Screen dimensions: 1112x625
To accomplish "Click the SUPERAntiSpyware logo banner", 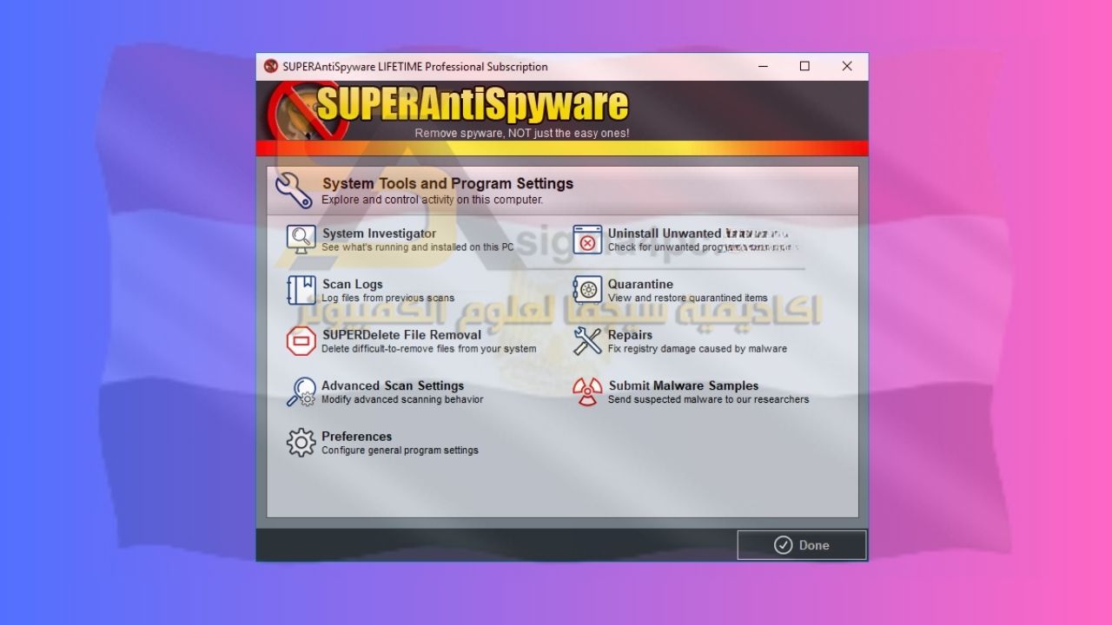I will pyautogui.click(x=472, y=105).
